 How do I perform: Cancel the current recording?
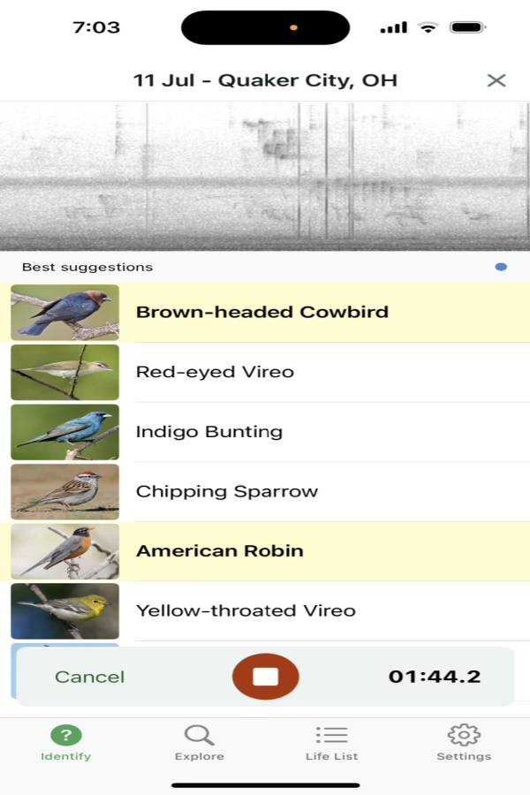pyautogui.click(x=89, y=677)
